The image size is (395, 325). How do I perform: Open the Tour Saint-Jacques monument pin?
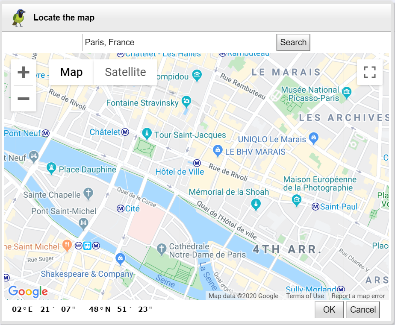pos(147,133)
